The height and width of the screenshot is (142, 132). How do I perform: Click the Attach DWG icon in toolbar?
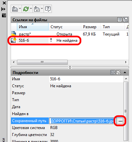(15, 9)
